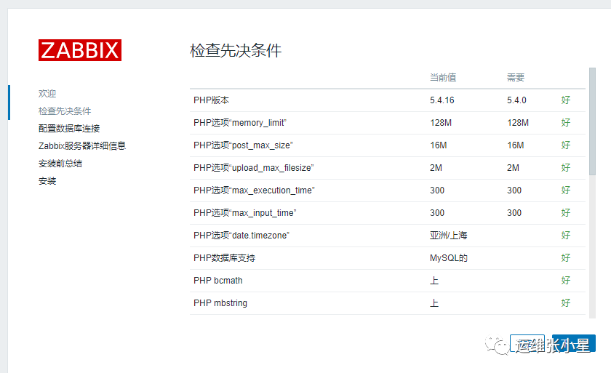
Task: Click 上 value in PHP bcmath row
Action: click(434, 281)
